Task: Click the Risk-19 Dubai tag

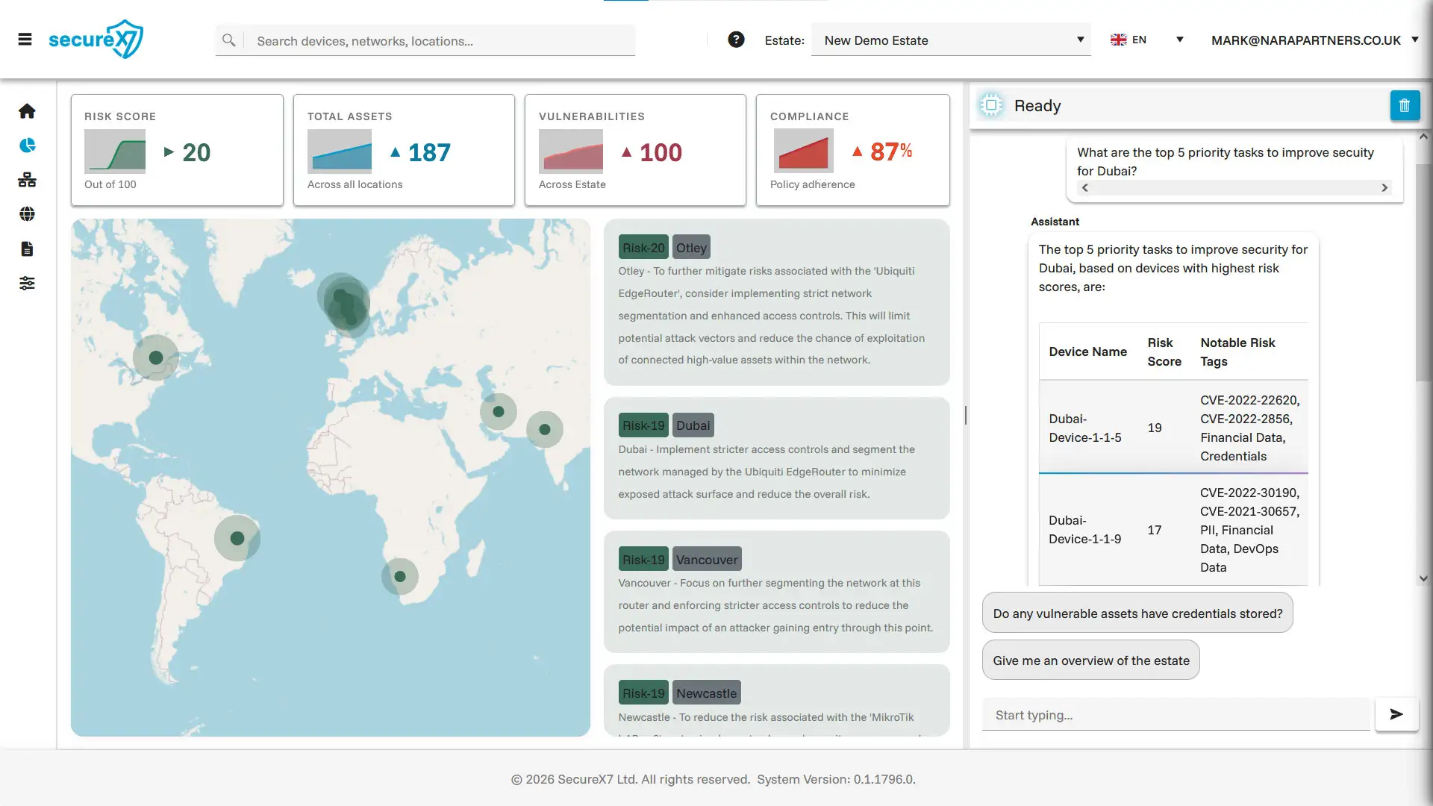Action: pyautogui.click(x=643, y=425)
